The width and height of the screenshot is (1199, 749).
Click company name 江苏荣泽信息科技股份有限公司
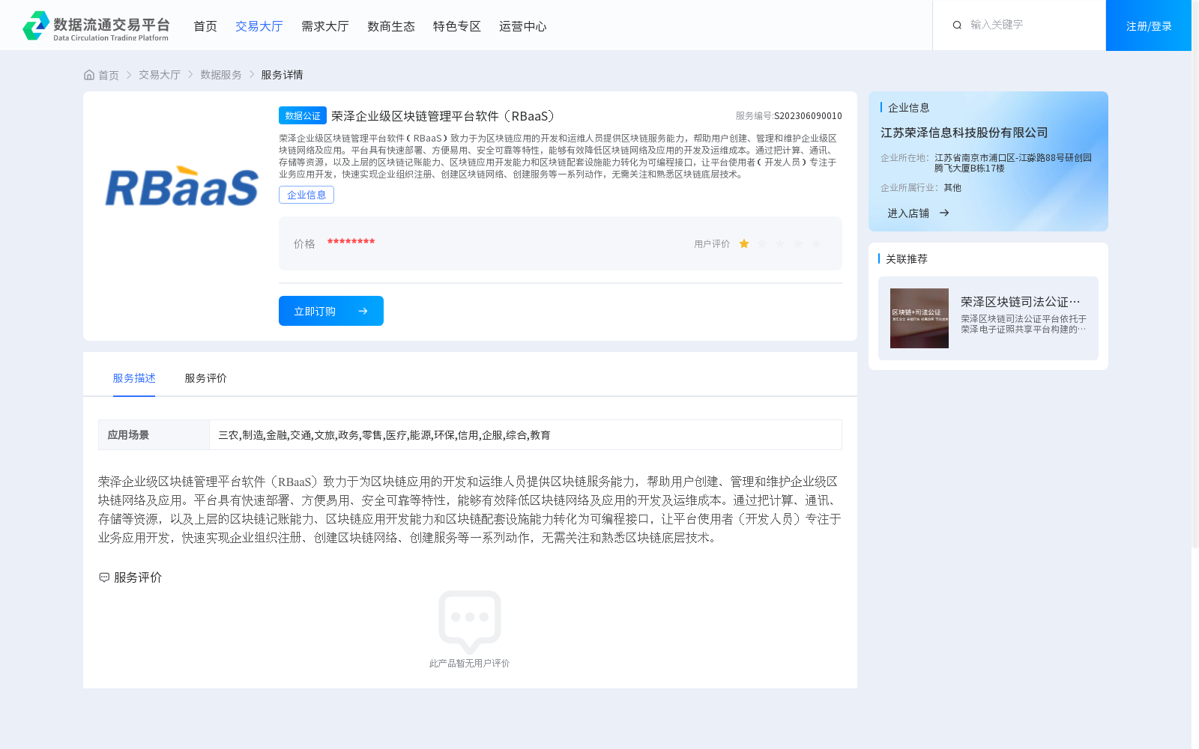click(964, 133)
